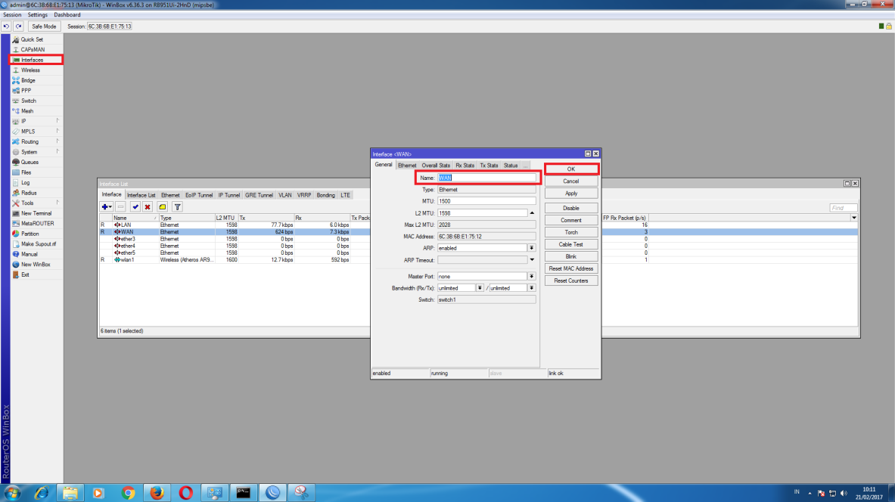Click the Redo arrow in the toolbar
The image size is (895, 502).
pos(18,26)
